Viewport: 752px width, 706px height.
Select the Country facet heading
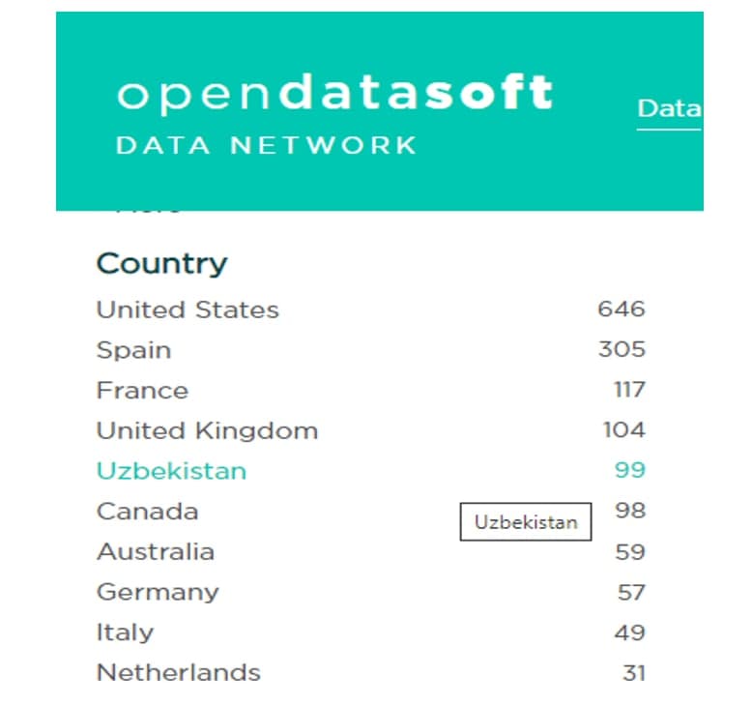pos(161,263)
